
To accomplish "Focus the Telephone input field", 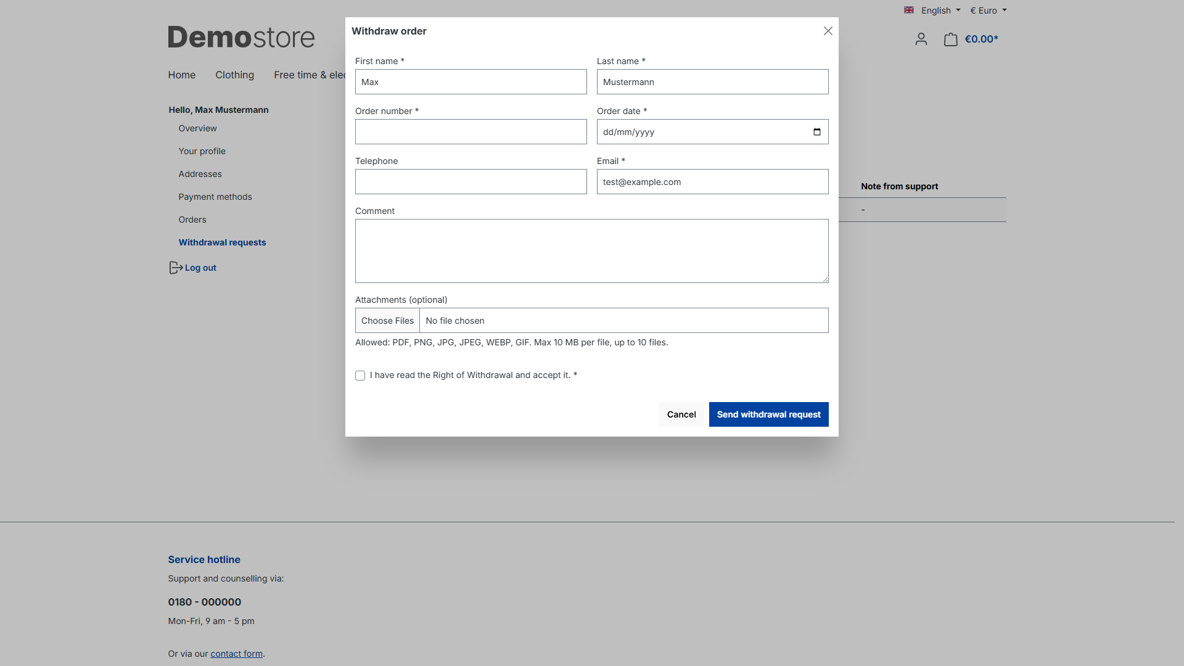I will [x=471, y=182].
